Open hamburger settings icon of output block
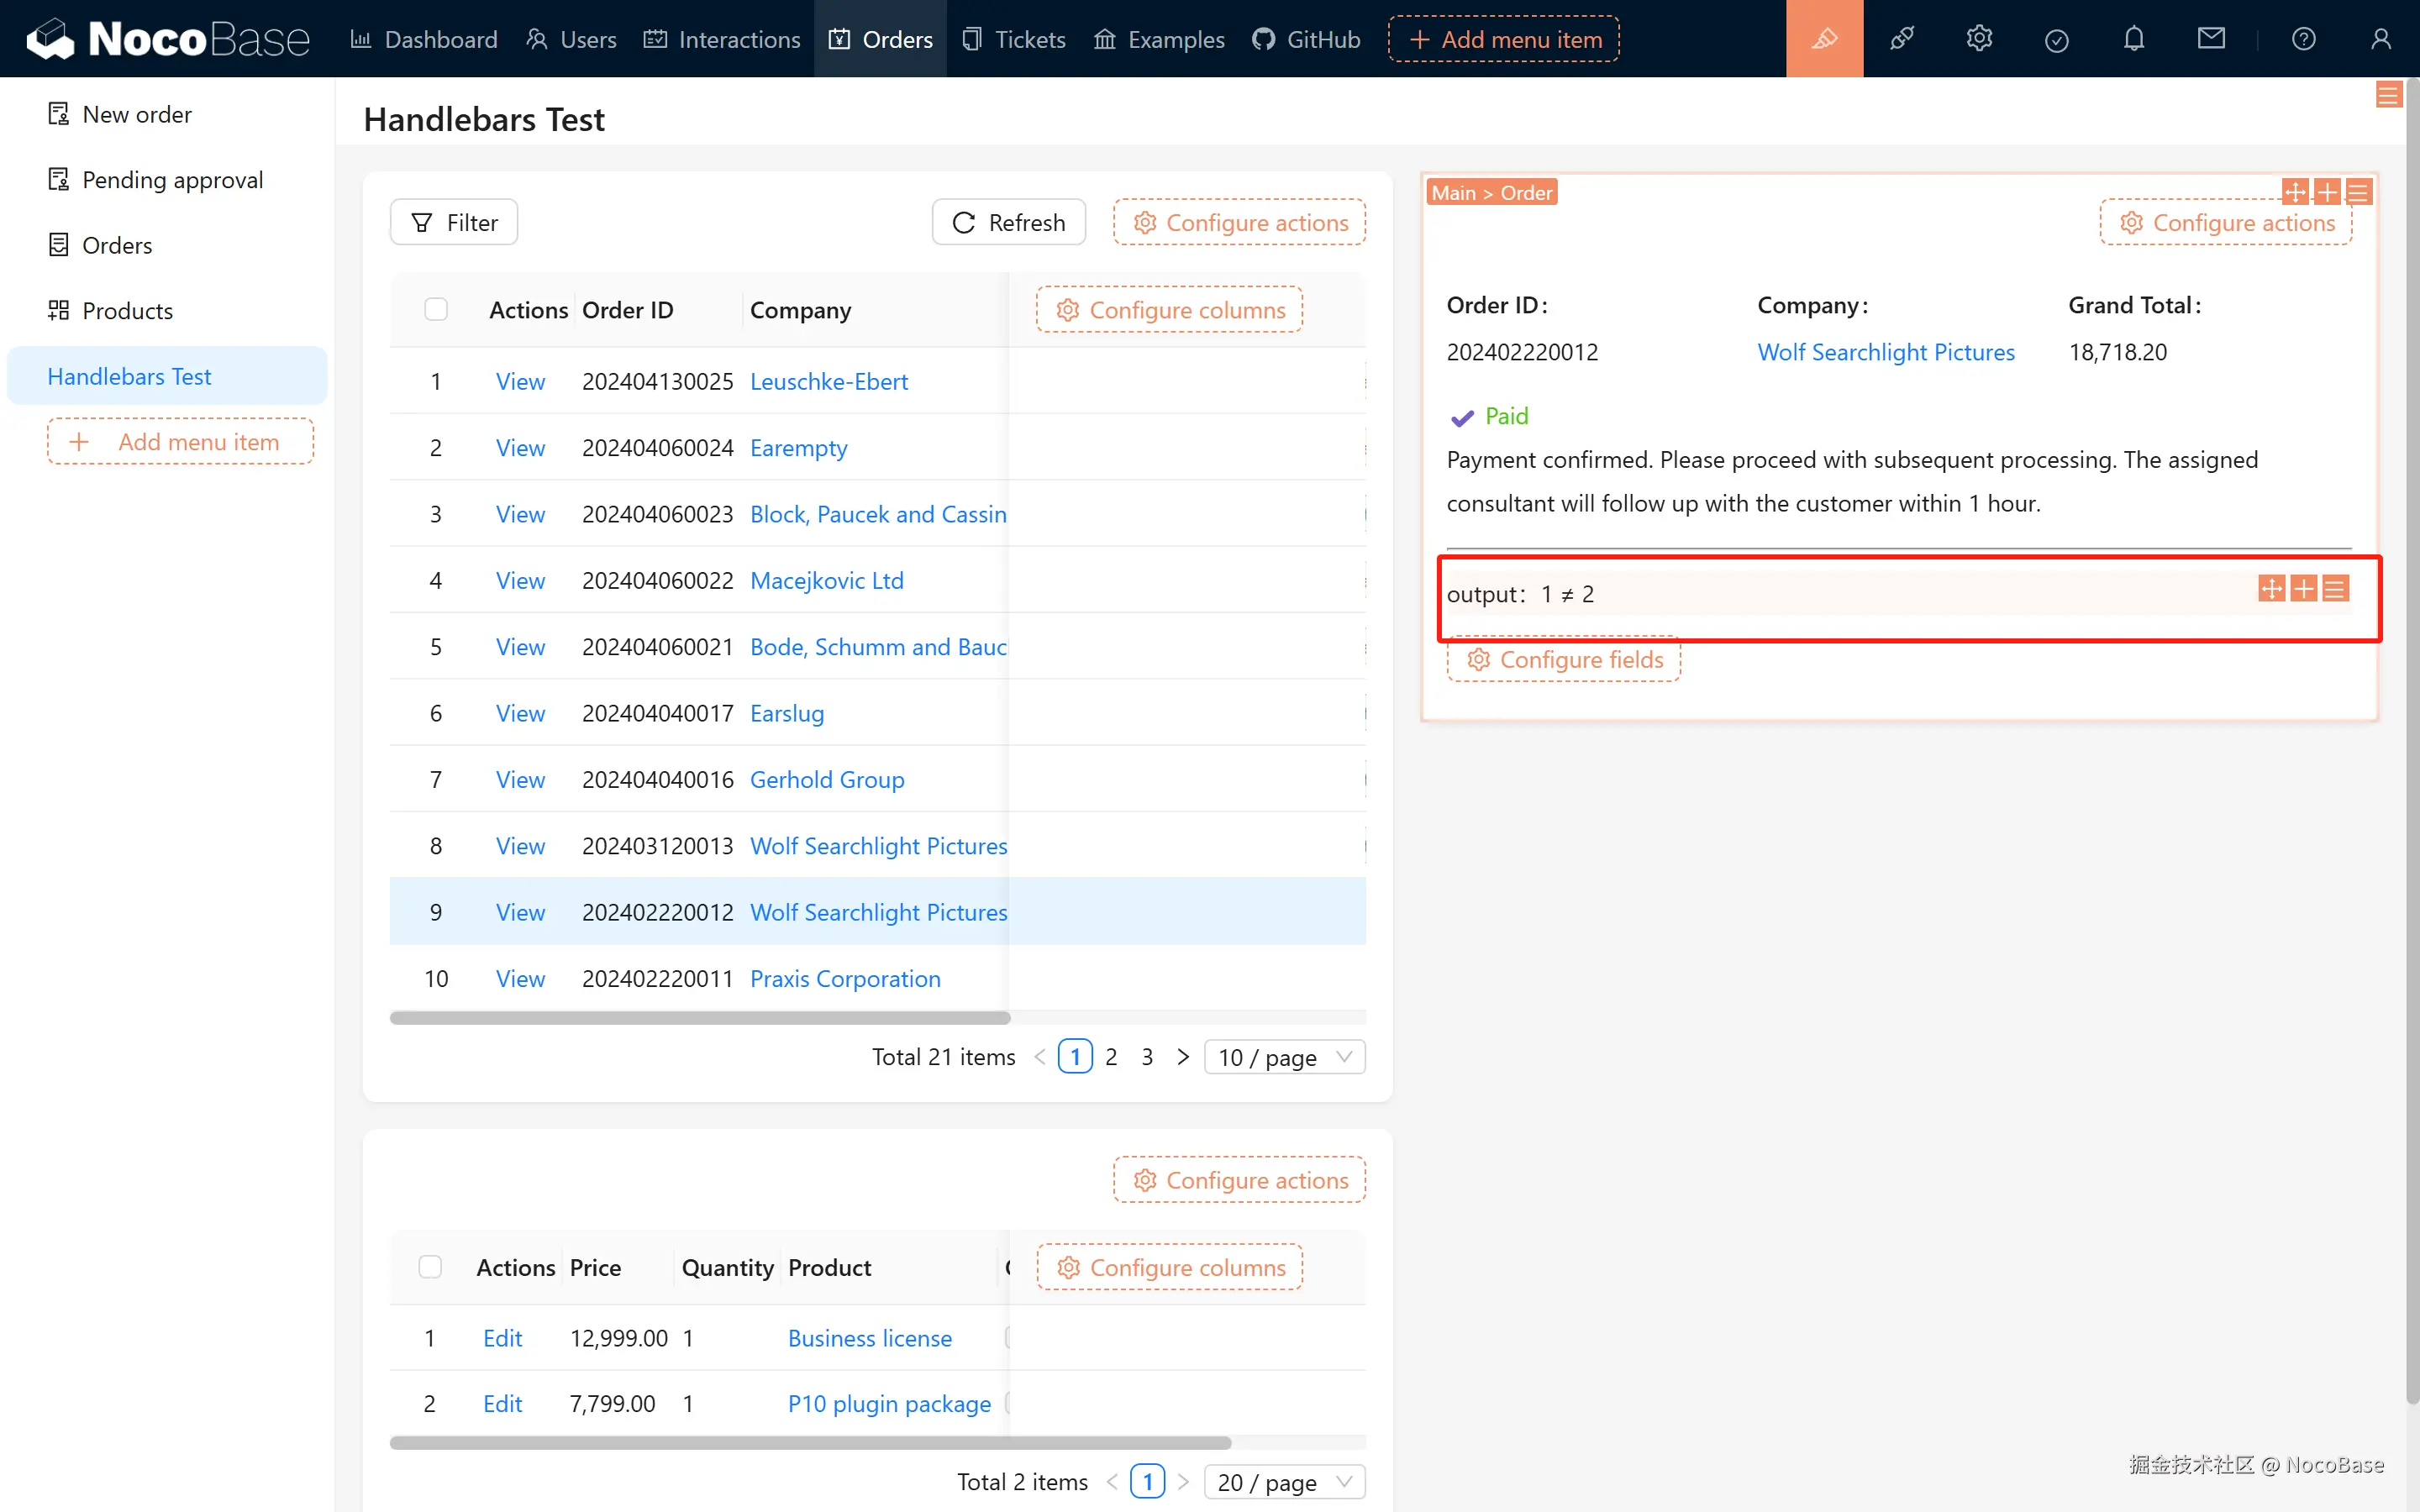This screenshot has height=1512, width=2420. [2335, 589]
